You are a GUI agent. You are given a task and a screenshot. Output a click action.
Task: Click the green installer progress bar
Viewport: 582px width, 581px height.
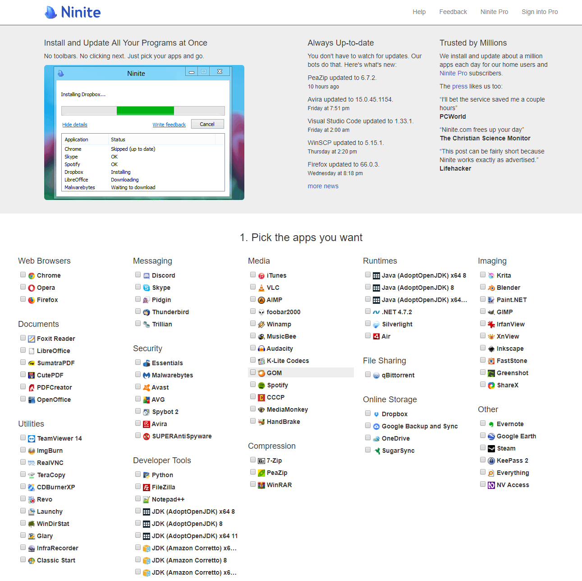[145, 111]
